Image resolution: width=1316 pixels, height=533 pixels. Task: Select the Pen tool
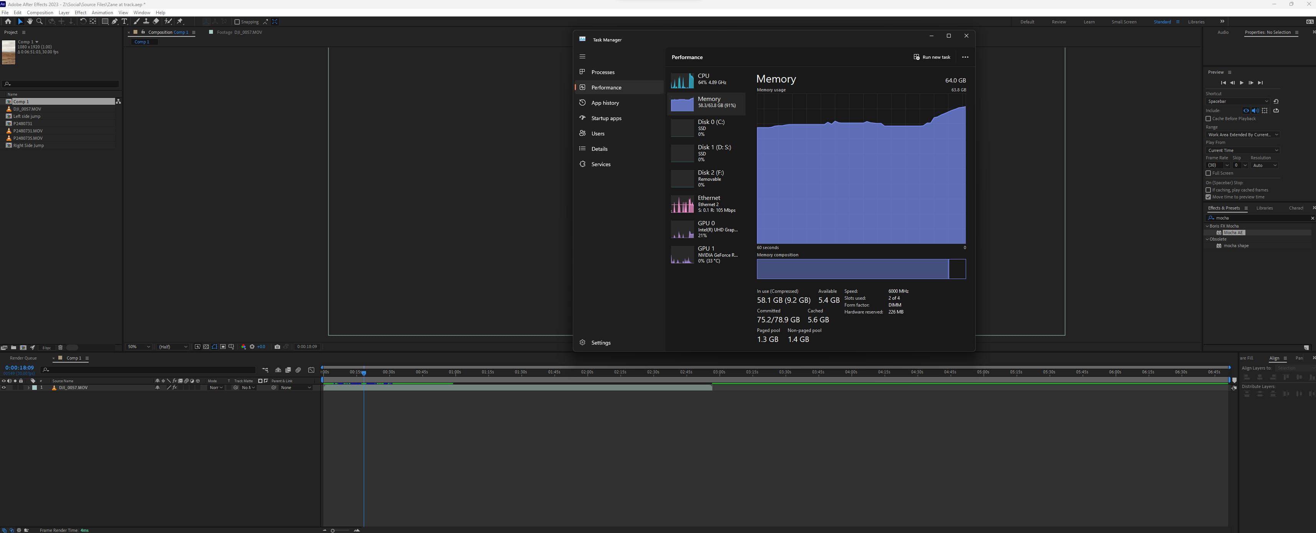point(115,21)
